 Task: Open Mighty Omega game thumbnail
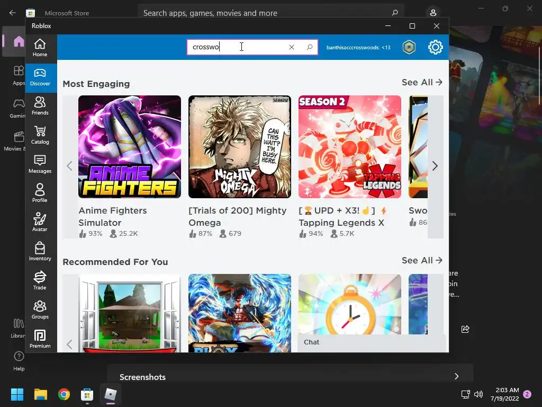[x=240, y=147]
